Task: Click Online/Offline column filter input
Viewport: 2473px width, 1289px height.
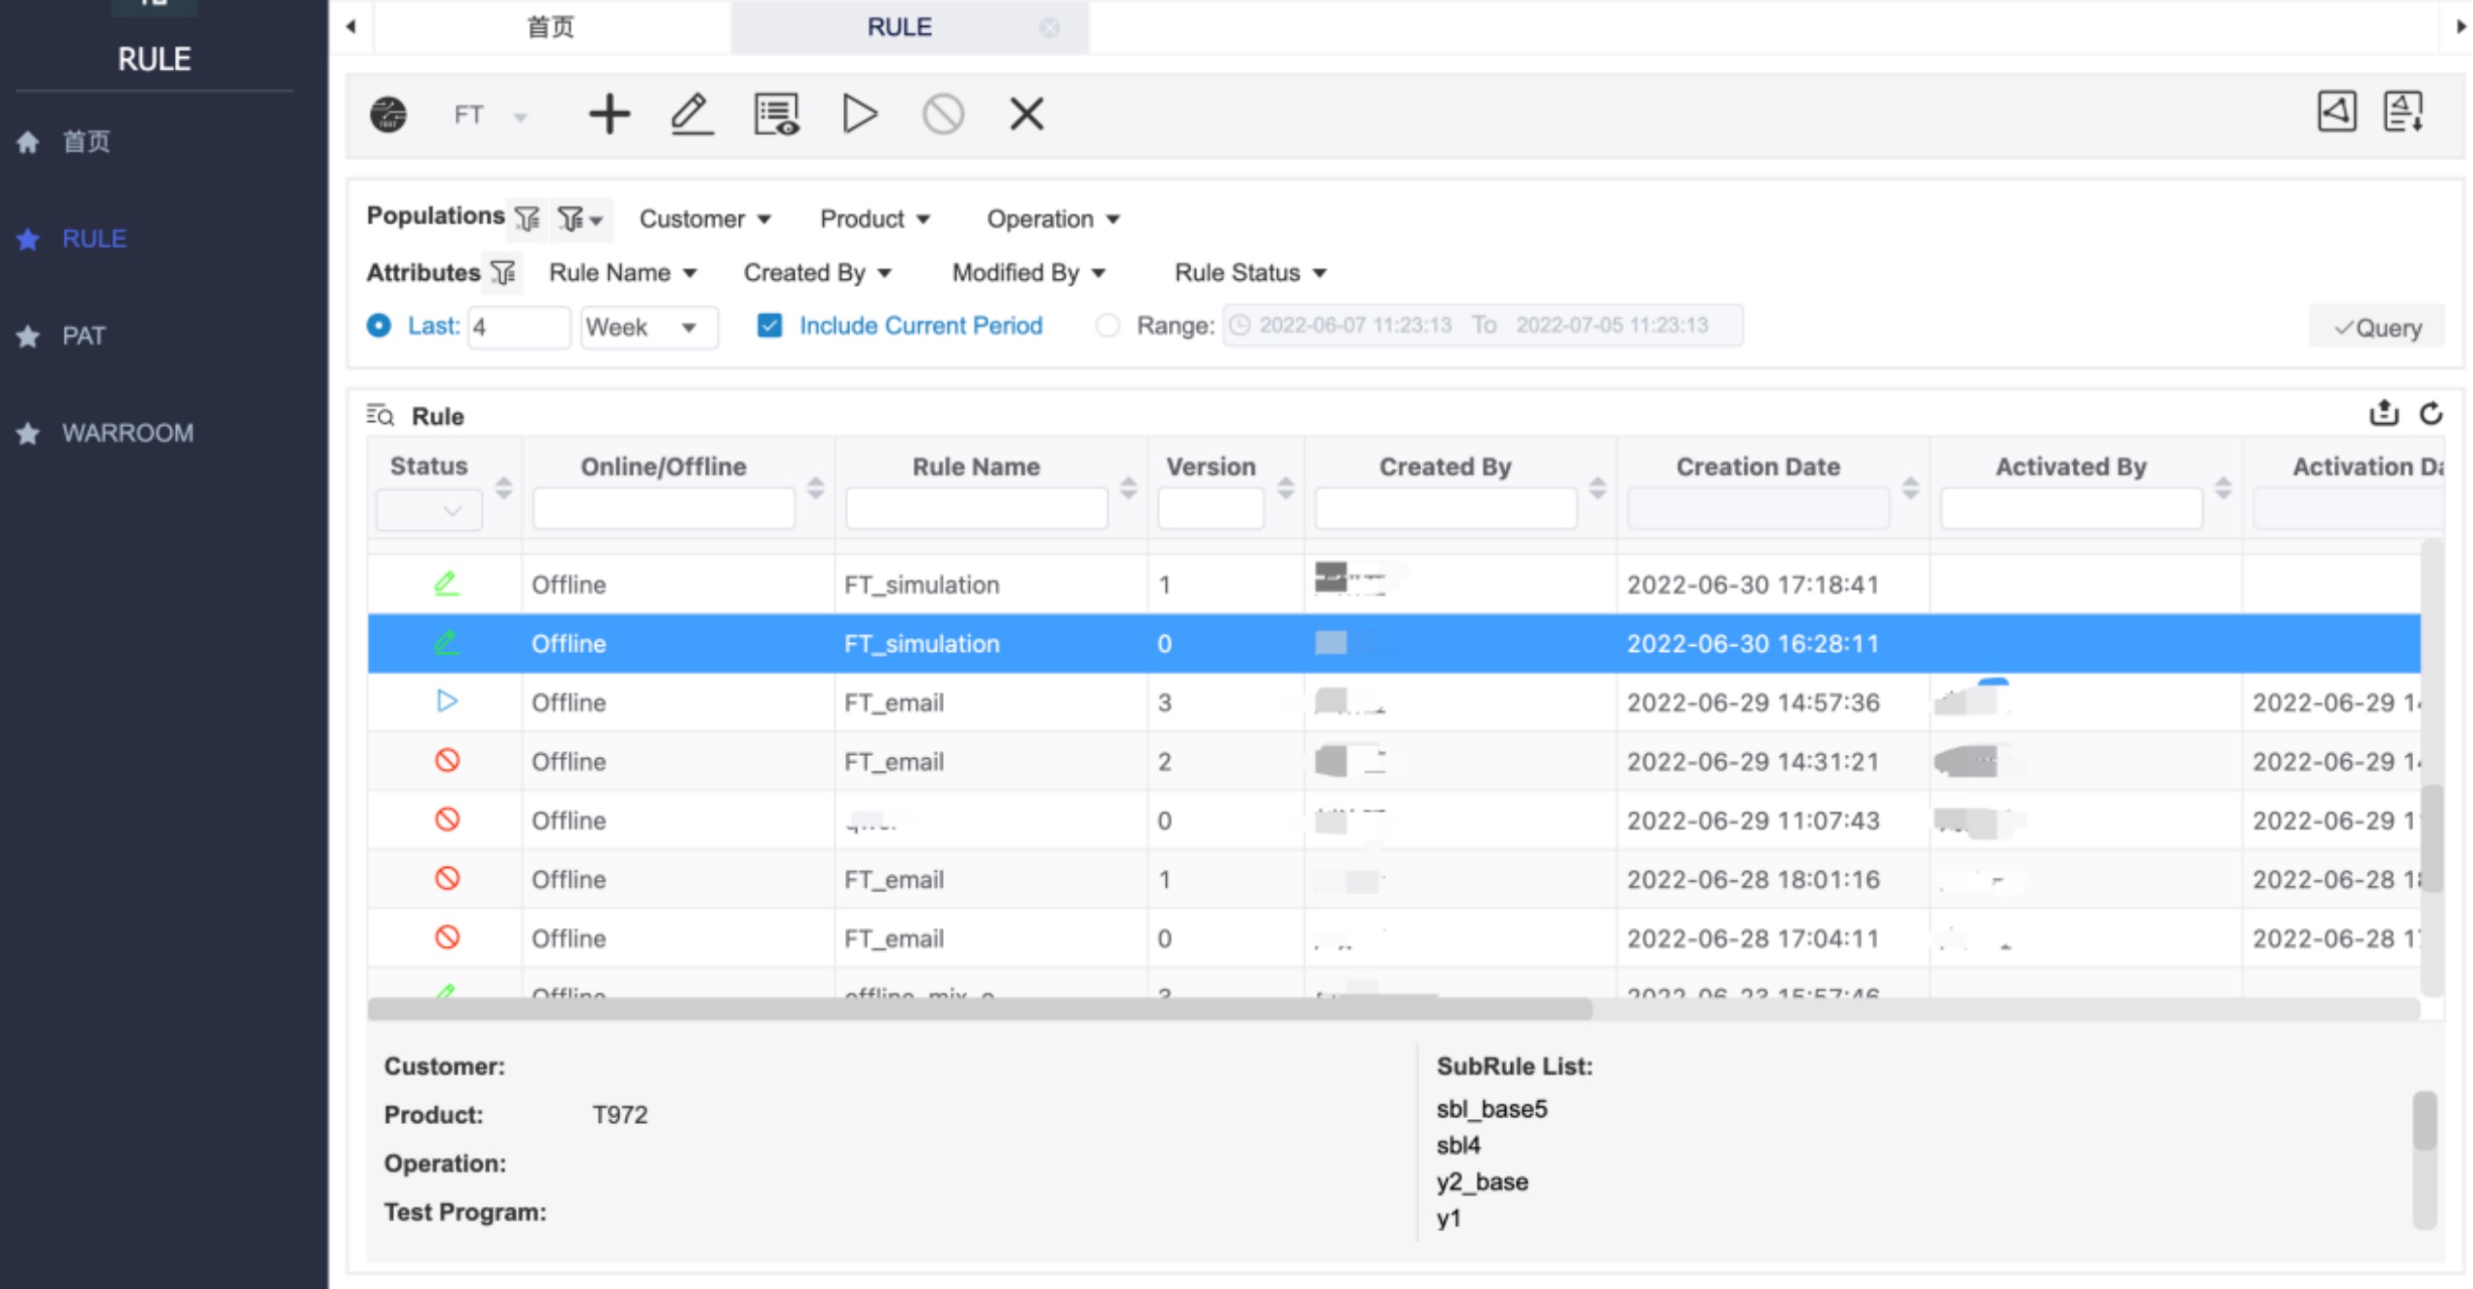Action: coord(664,509)
